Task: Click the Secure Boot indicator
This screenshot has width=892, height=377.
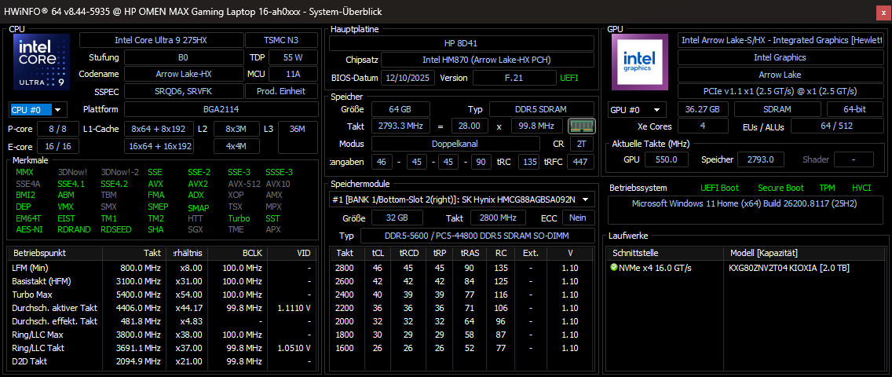Action: click(x=780, y=188)
